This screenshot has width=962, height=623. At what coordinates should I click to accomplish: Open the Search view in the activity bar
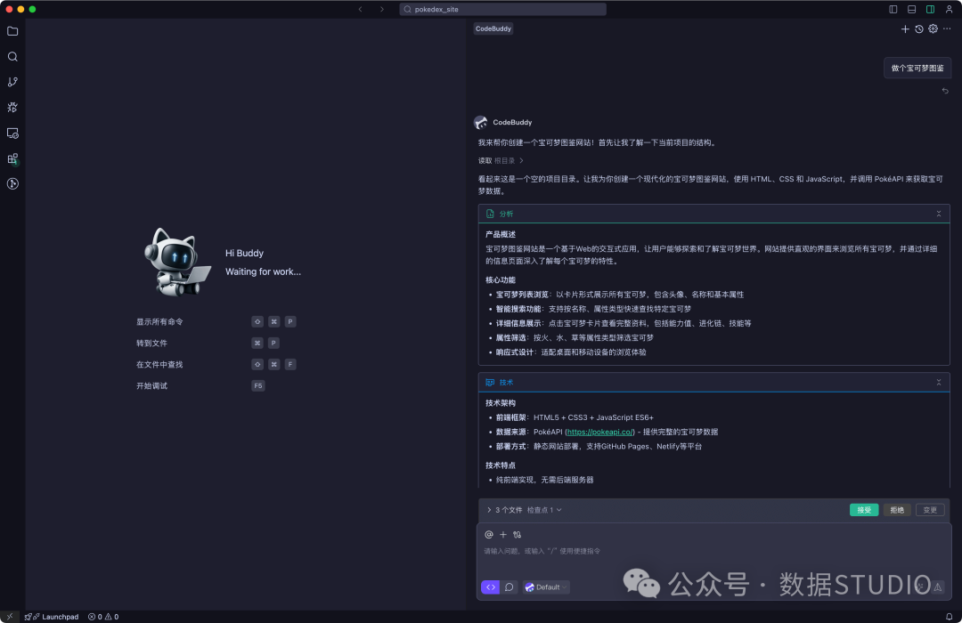12,56
